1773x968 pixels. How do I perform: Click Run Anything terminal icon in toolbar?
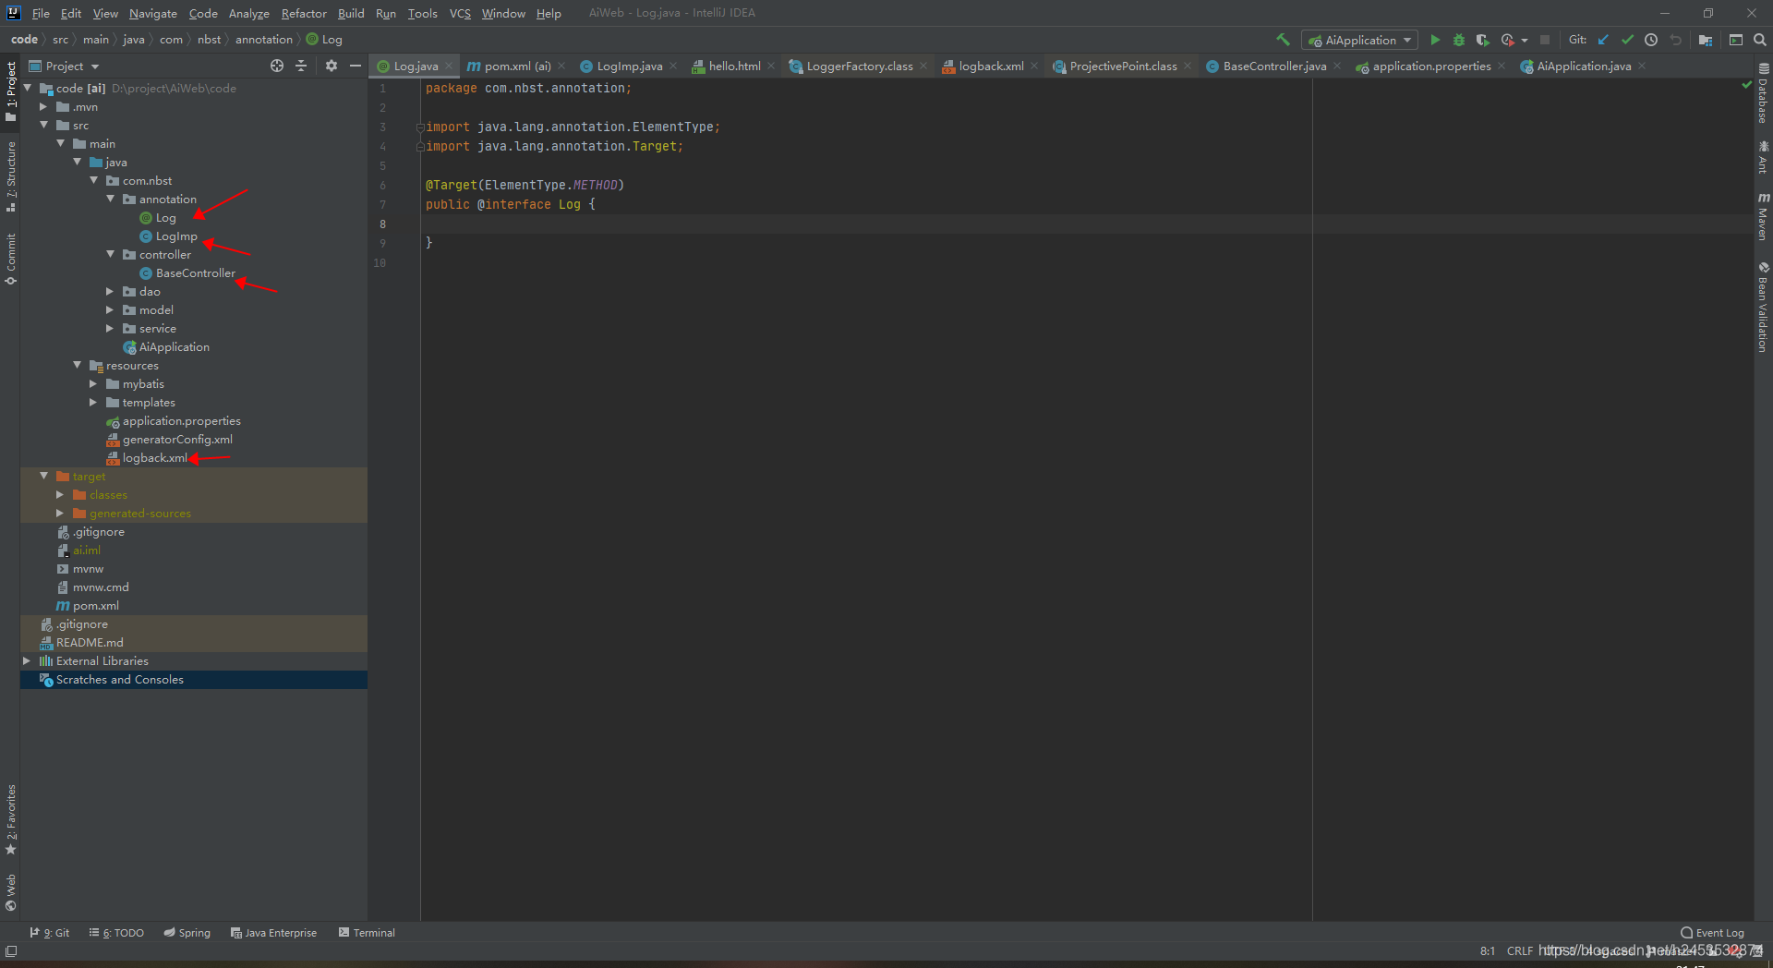(x=1736, y=40)
